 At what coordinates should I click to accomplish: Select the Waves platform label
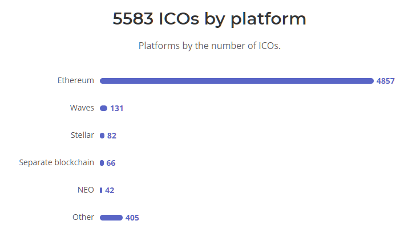click(82, 108)
